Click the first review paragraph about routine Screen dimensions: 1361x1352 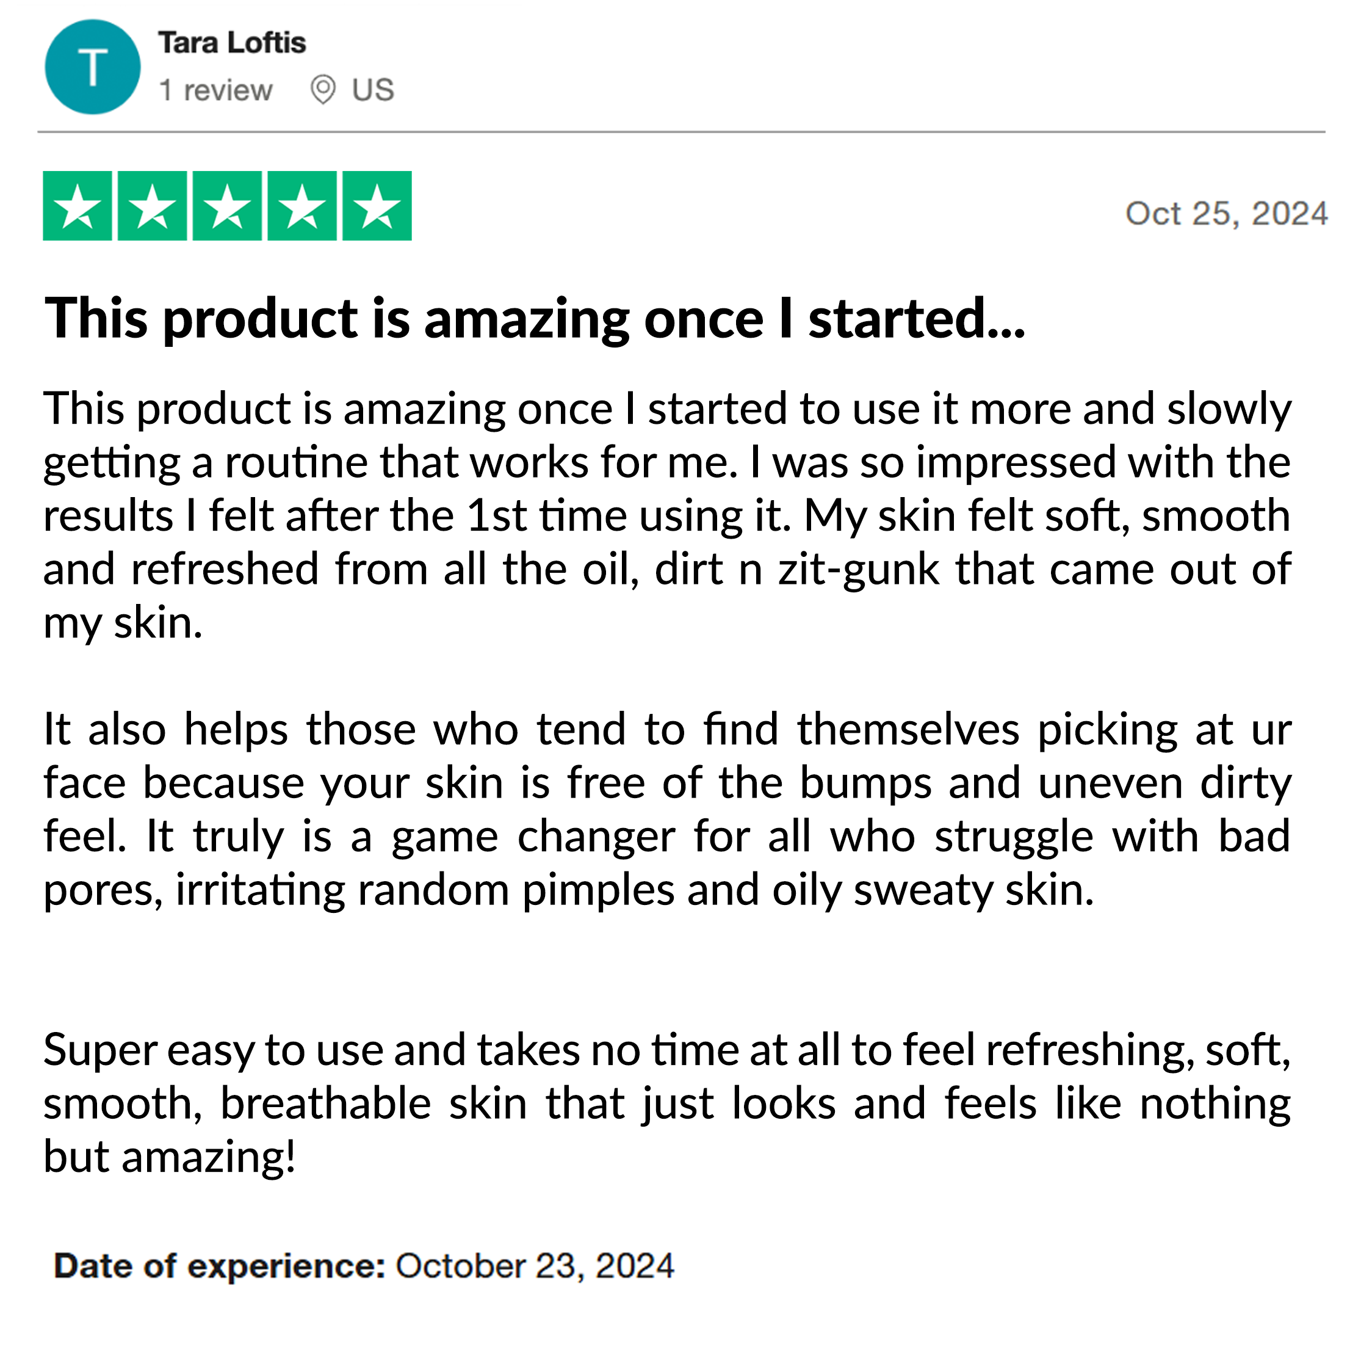click(667, 515)
